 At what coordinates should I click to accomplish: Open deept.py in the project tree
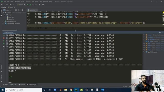click(x=10, y=17)
